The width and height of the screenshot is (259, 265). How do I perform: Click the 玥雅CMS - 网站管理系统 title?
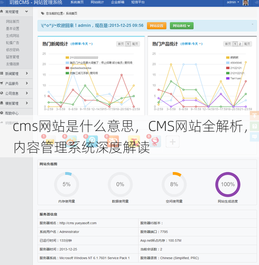tap(36, 2)
